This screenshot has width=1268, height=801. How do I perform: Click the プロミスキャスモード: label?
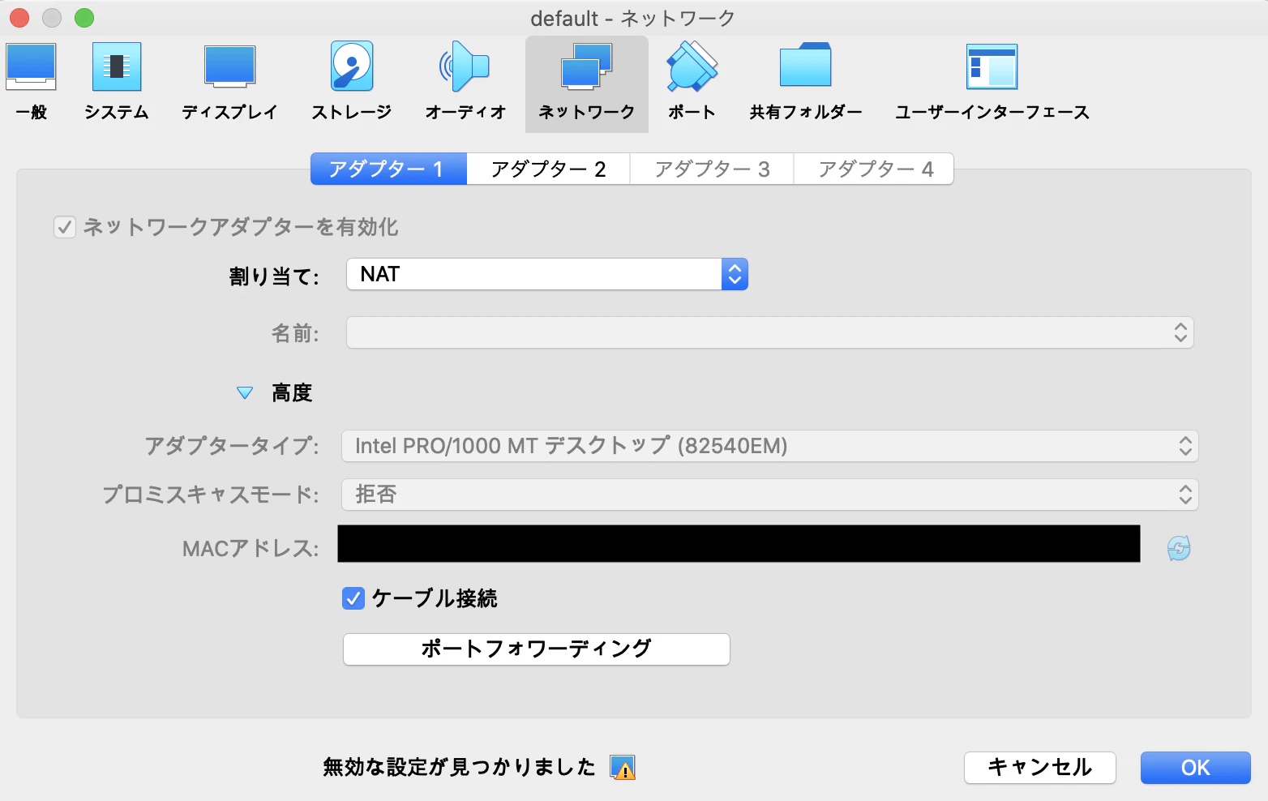(211, 495)
